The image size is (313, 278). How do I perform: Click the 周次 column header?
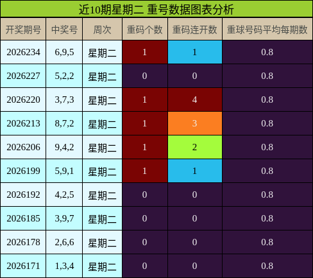[x=102, y=29]
